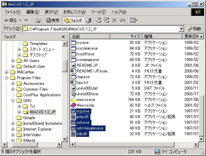The width and height of the screenshot is (206, 156).
Task: Select the Google folder in tree
Action: (x=25, y=118)
